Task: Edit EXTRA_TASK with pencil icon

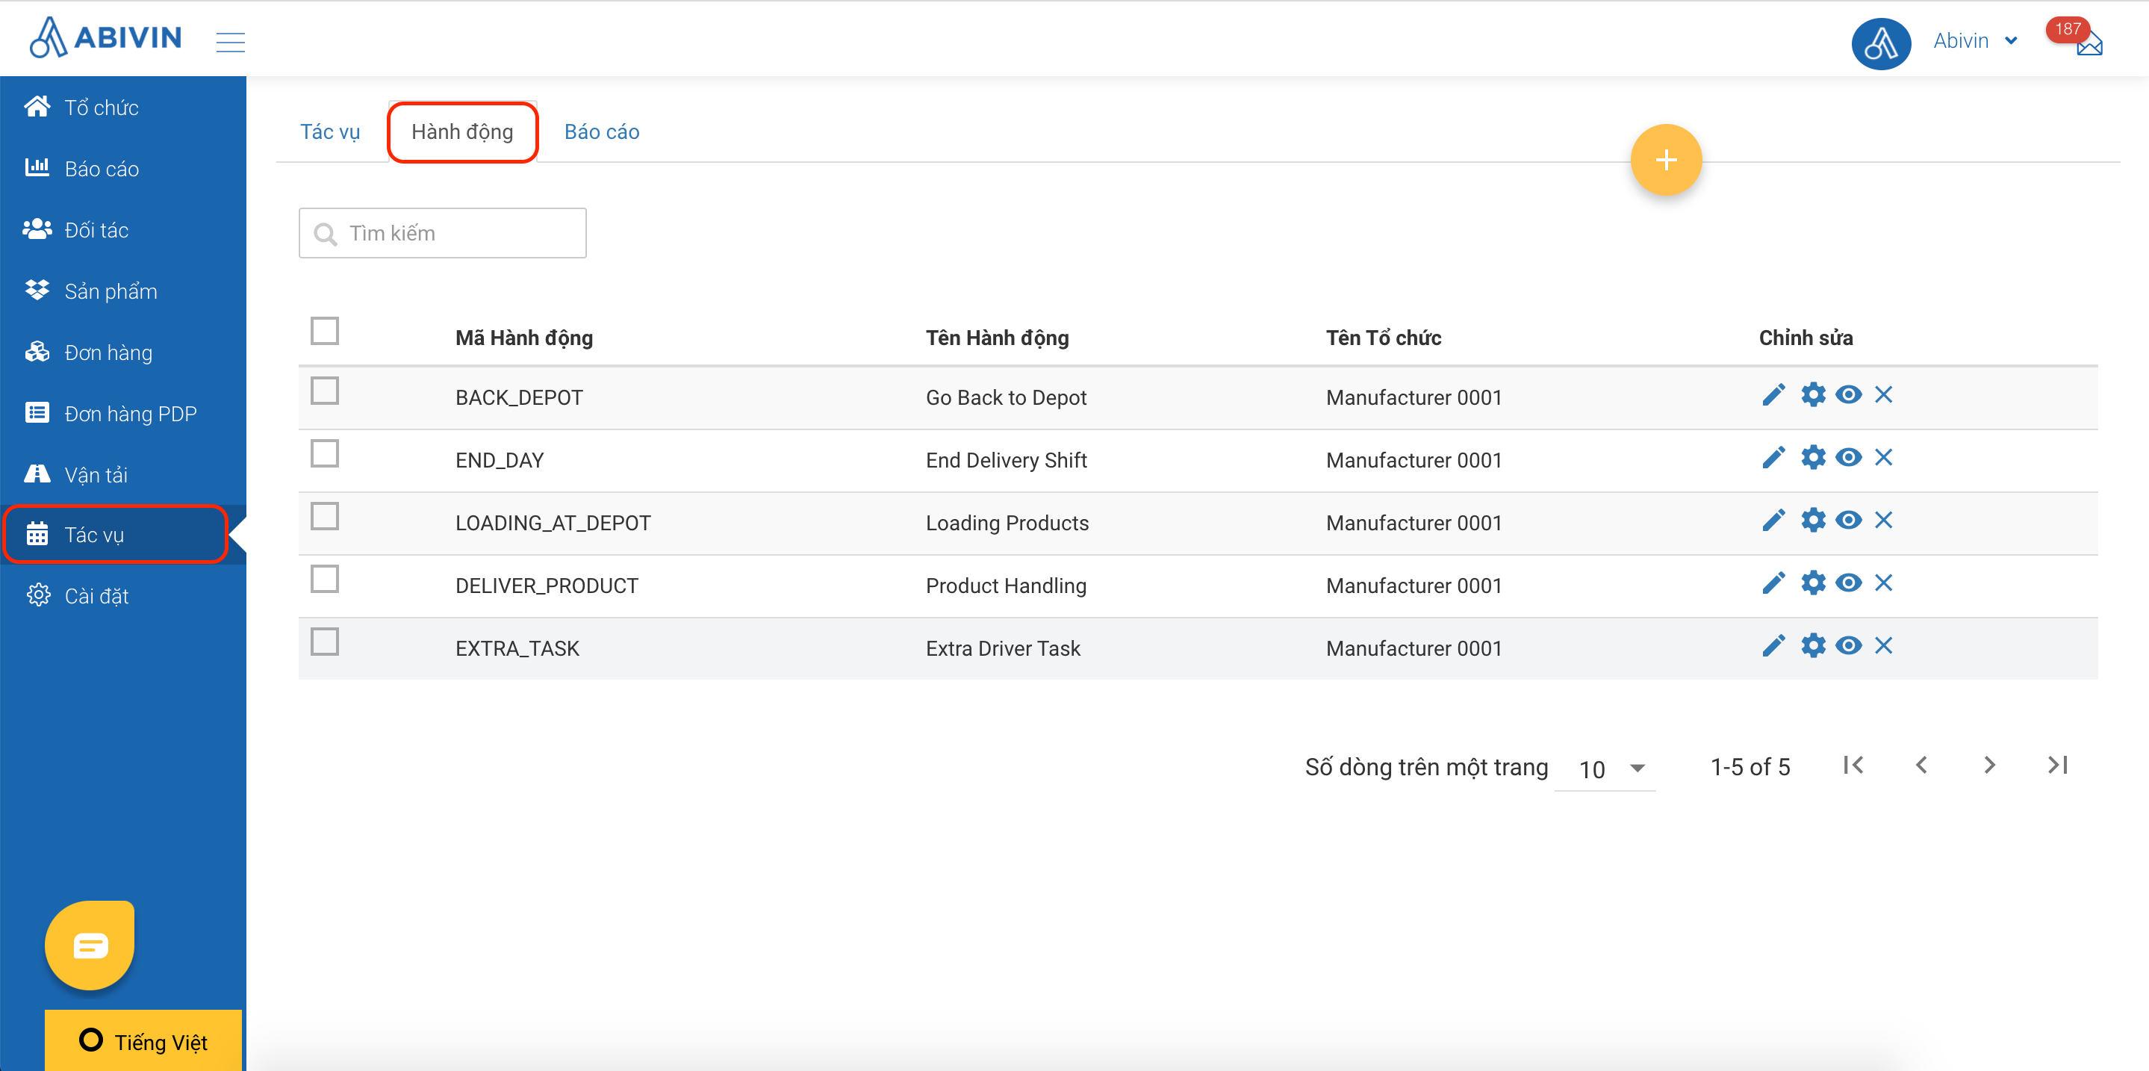Action: point(1773,645)
